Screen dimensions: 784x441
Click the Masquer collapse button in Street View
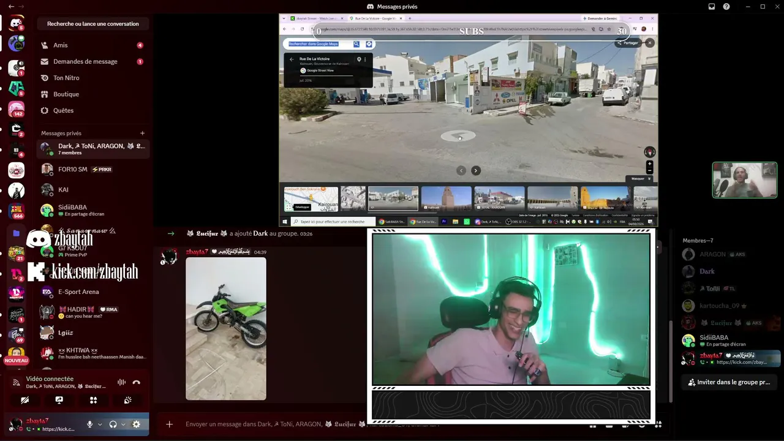point(640,179)
